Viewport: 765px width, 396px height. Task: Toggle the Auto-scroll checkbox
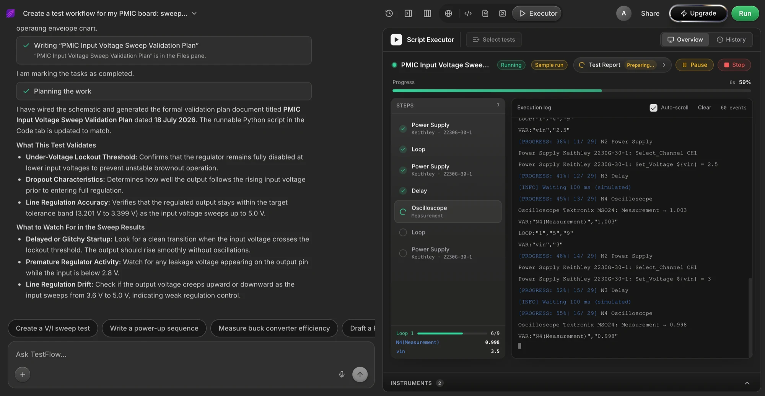click(x=653, y=108)
